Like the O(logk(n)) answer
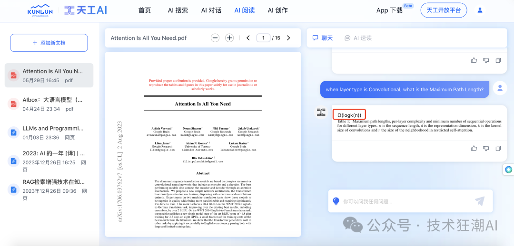This screenshot has width=514, height=246. click(x=474, y=148)
